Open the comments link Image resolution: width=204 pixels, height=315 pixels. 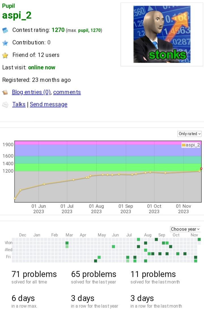(x=67, y=92)
